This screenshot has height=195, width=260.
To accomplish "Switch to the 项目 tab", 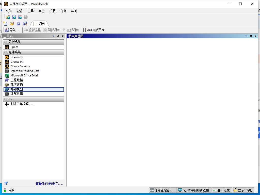I will pyautogui.click(x=40, y=24).
